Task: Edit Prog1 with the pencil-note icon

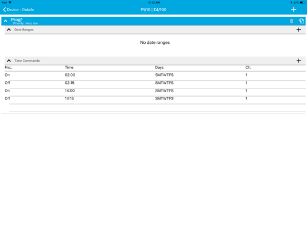Action: click(x=301, y=21)
